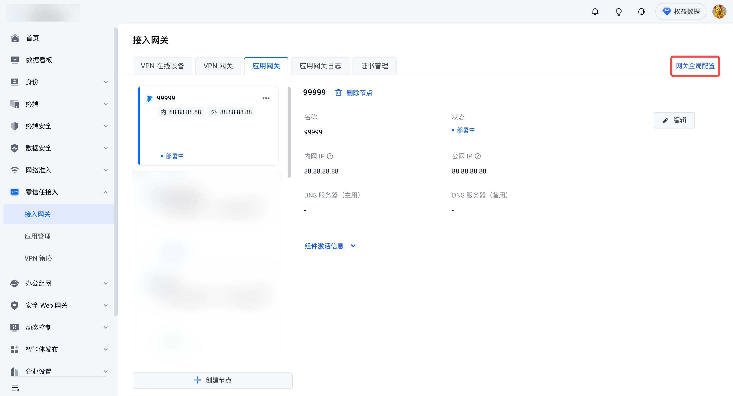The image size is (733, 396).
Task: Switch to 应用网关日志 tab
Action: tap(320, 66)
